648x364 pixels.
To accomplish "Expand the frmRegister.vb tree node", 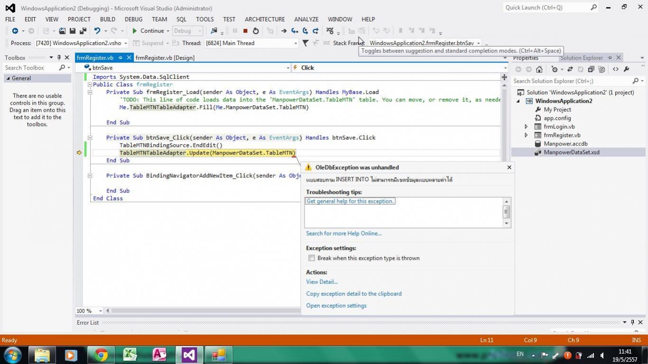I will (x=526, y=135).
